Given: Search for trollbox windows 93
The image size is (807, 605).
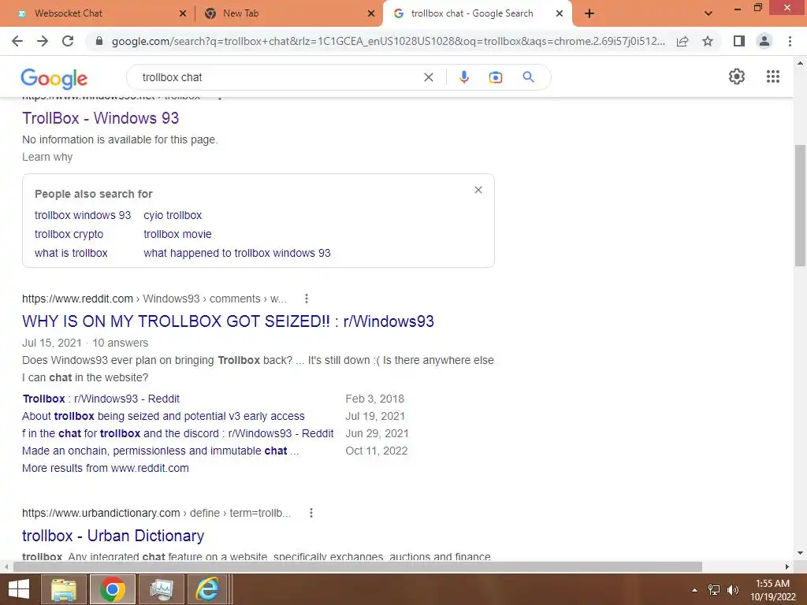Looking at the screenshot, I should pyautogui.click(x=83, y=215).
